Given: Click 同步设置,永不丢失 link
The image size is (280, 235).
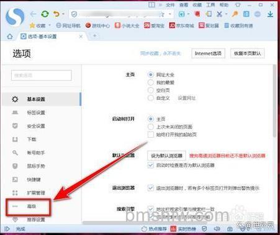Looking at the screenshot, I should (x=161, y=53).
